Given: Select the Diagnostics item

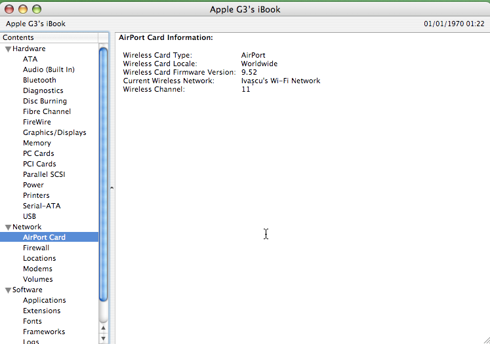Looking at the screenshot, I should click(x=43, y=90).
